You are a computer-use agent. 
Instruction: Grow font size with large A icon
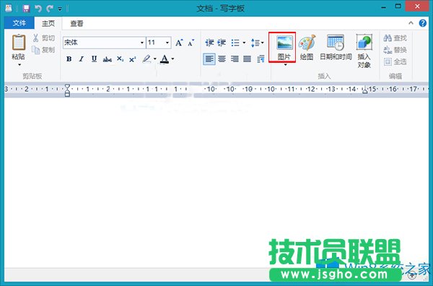(179, 43)
